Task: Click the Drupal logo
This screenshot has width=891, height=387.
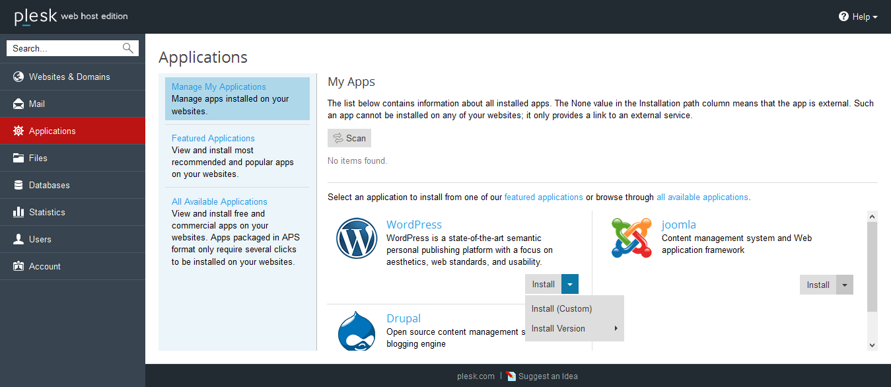Action: (357, 332)
